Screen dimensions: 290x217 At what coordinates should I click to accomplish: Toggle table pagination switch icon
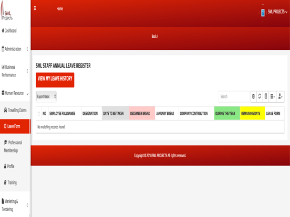coord(253,96)
